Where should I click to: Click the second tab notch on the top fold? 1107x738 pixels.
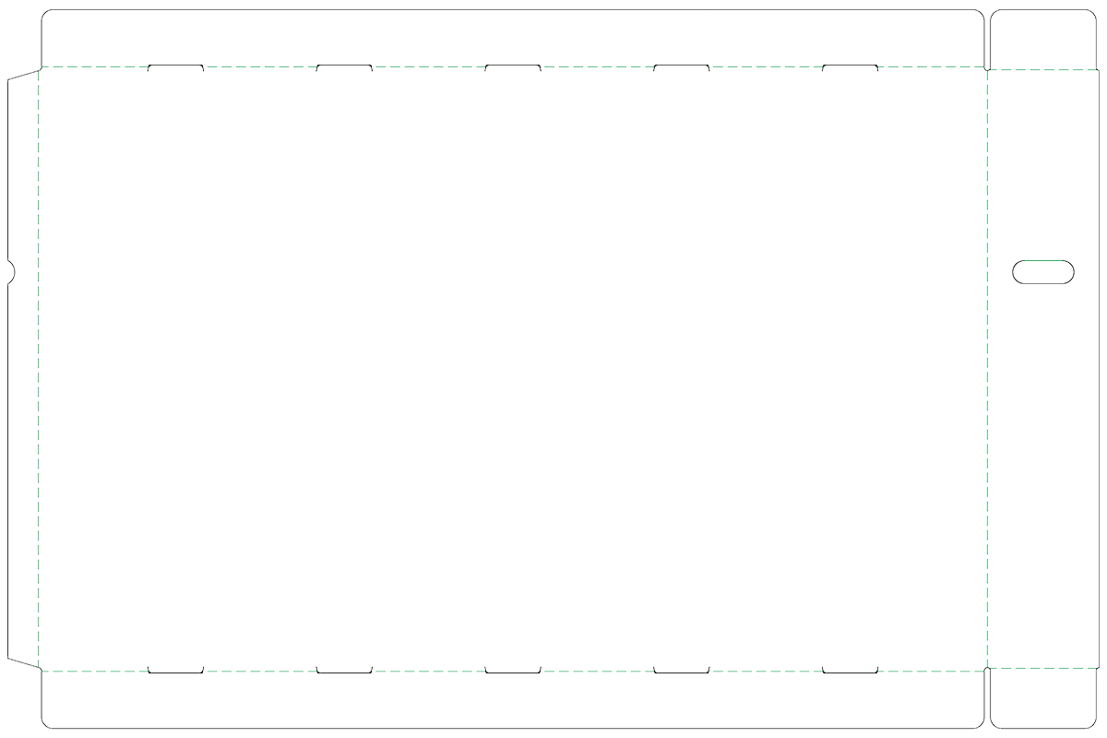tap(344, 67)
